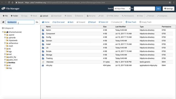Open View Trash
This screenshot has height=99, width=176.
[x=131, y=22]
